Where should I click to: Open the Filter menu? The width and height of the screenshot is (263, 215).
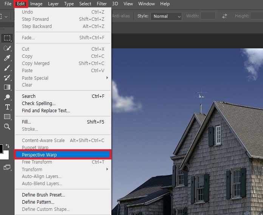coord(102,4)
